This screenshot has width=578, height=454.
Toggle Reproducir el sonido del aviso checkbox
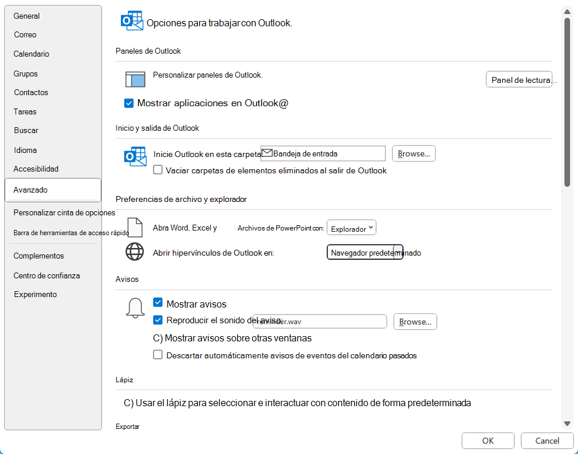tap(158, 320)
